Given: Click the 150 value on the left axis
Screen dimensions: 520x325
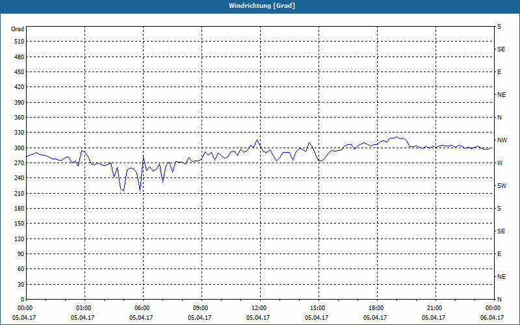Looking at the screenshot, I should pos(19,224).
